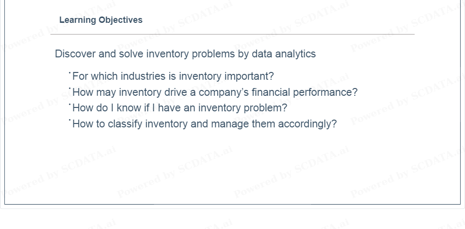This screenshot has height=229, width=465.
Task: Click the word 'problem?' in third bullet
Action: coord(265,107)
